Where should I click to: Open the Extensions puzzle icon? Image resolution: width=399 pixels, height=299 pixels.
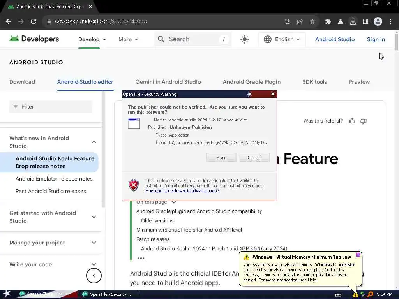pos(328,22)
